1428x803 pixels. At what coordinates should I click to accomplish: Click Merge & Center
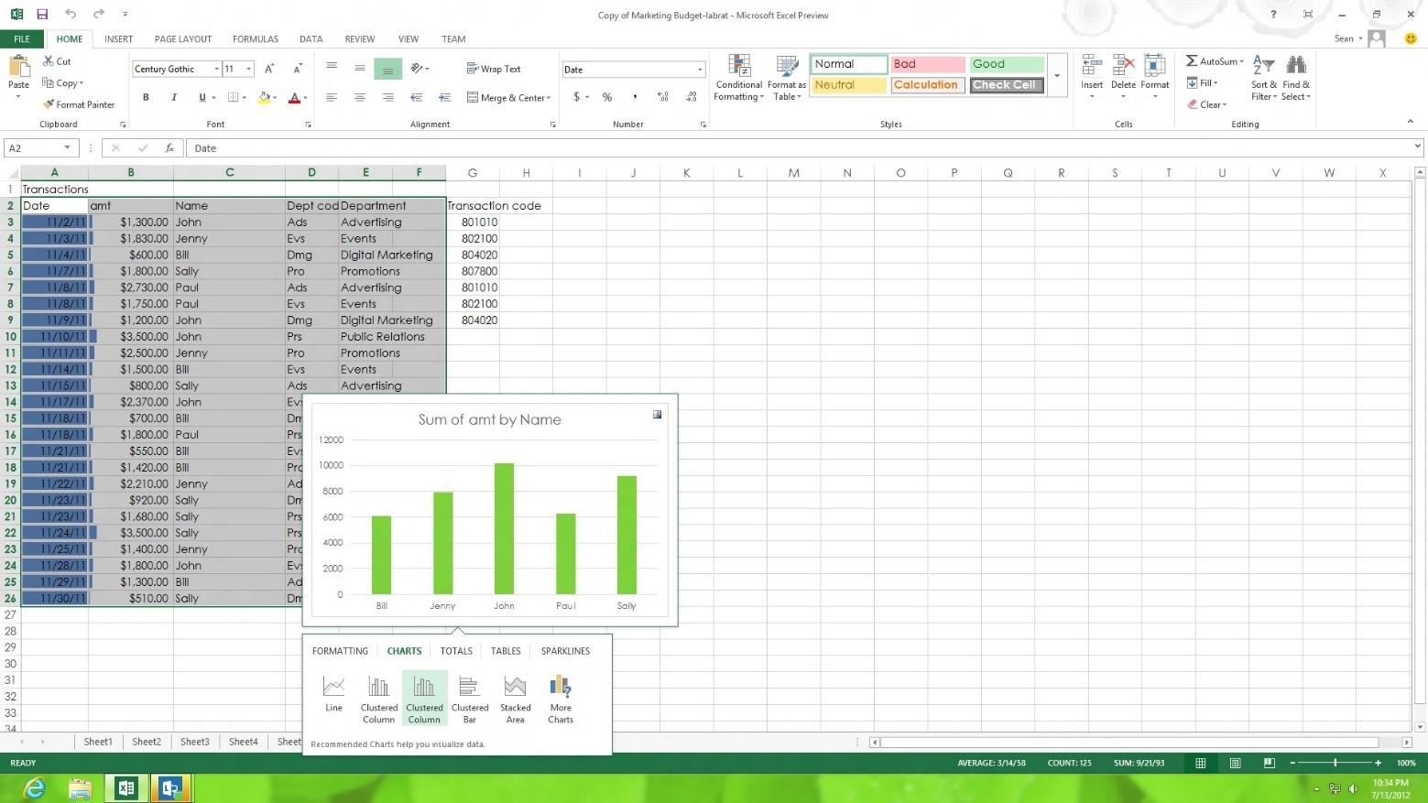[x=507, y=97]
